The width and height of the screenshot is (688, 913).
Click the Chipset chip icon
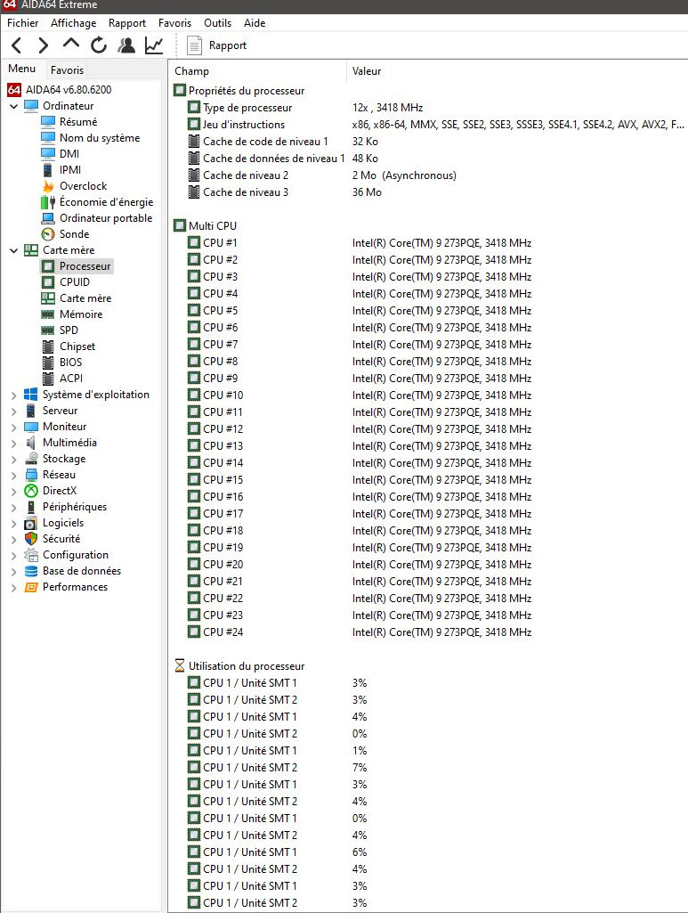click(x=48, y=346)
